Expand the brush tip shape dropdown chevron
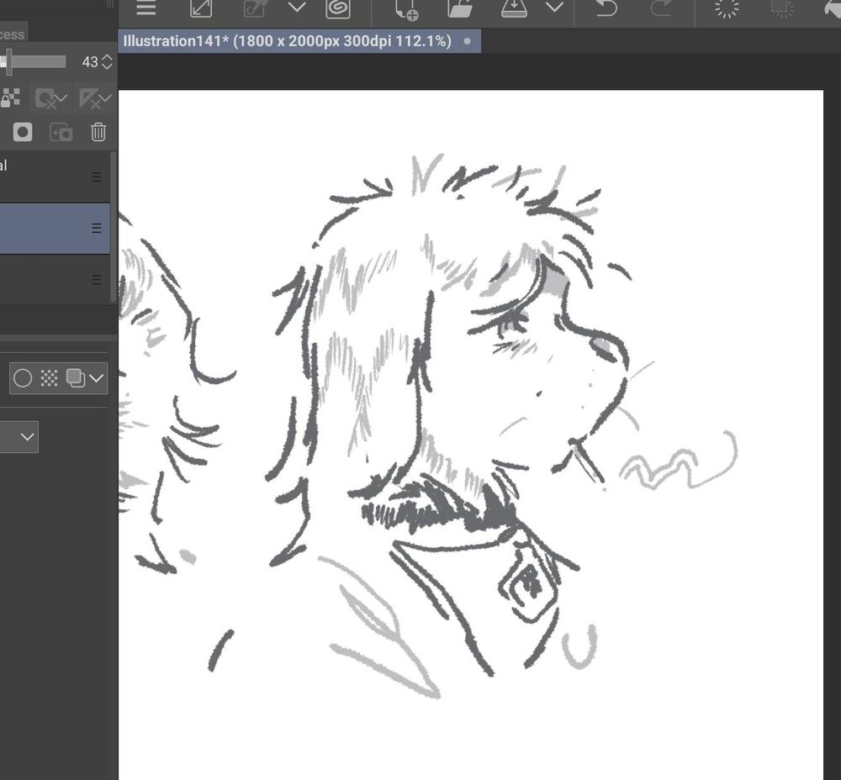 coord(97,378)
